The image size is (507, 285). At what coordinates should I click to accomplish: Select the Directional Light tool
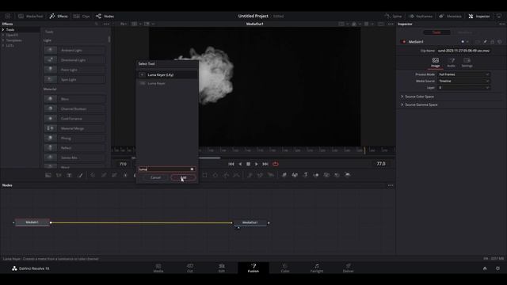pyautogui.click(x=74, y=60)
